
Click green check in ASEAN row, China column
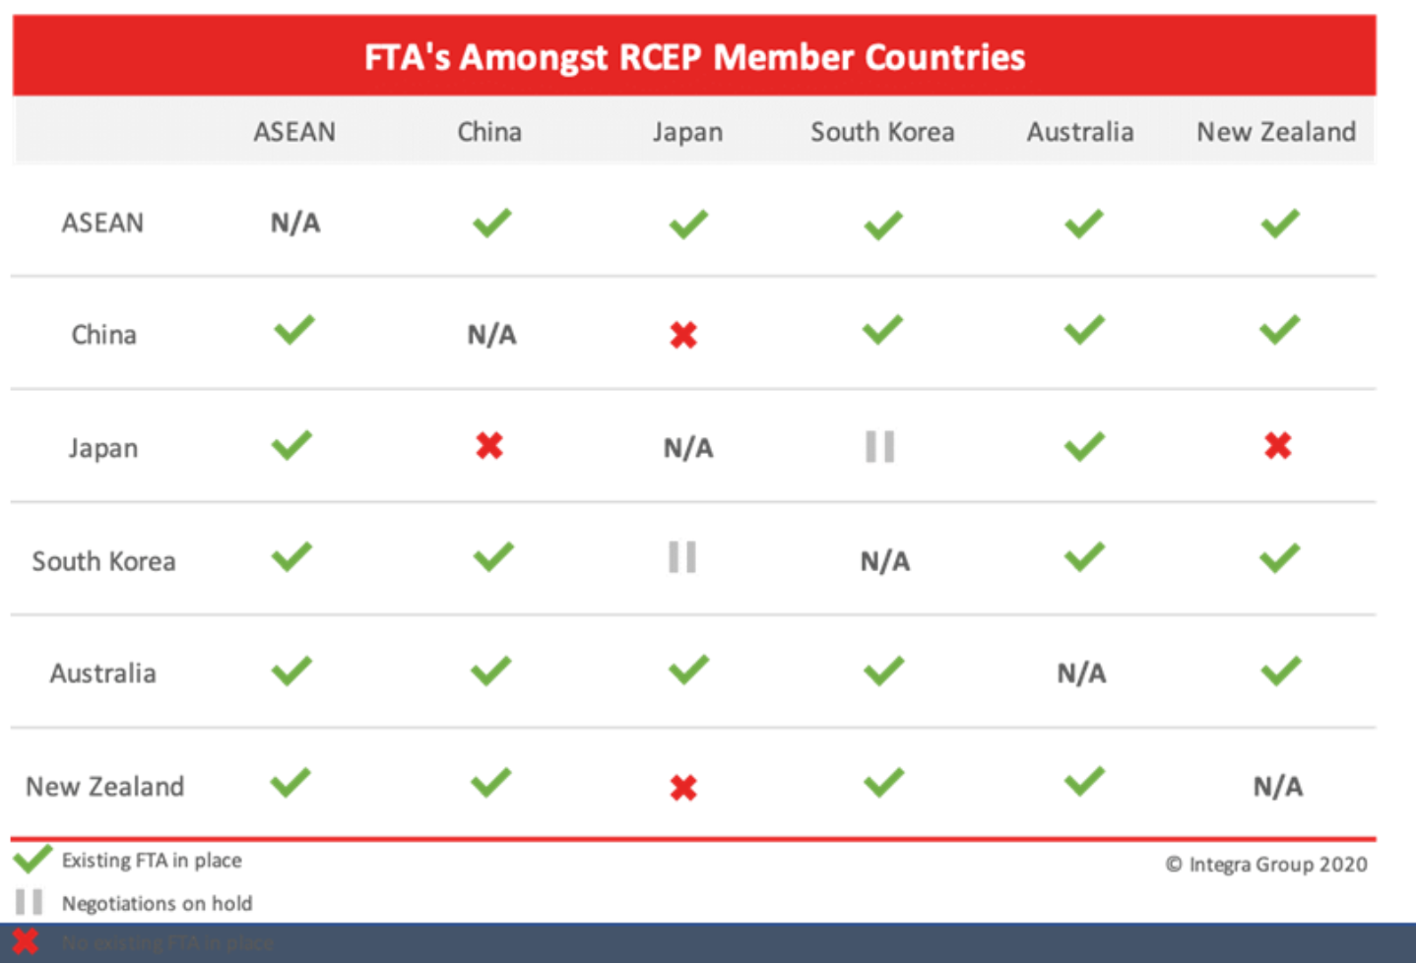pyautogui.click(x=491, y=224)
